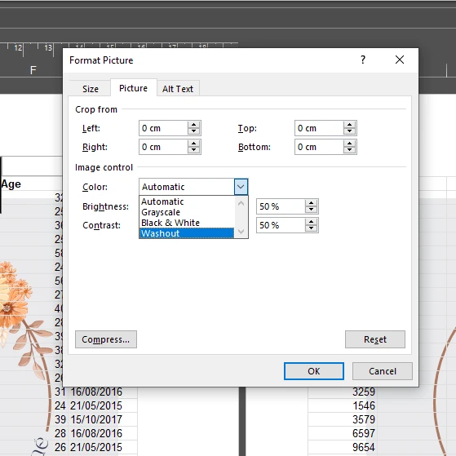The width and height of the screenshot is (456, 456).
Task: Choose Washout color option
Action: 187,233
